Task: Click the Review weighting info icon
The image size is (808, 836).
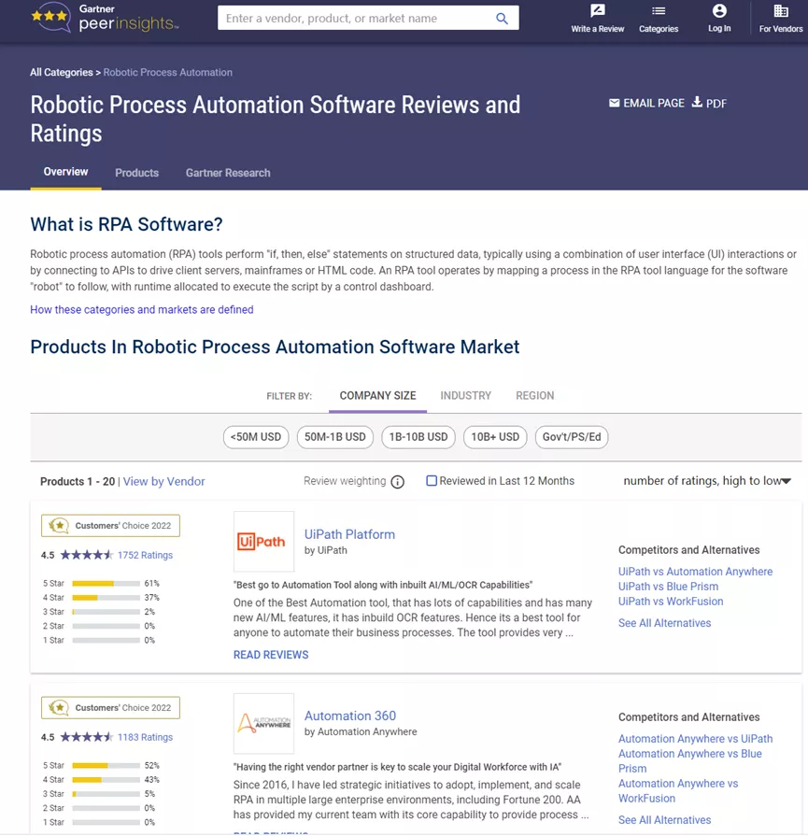Action: click(x=397, y=482)
